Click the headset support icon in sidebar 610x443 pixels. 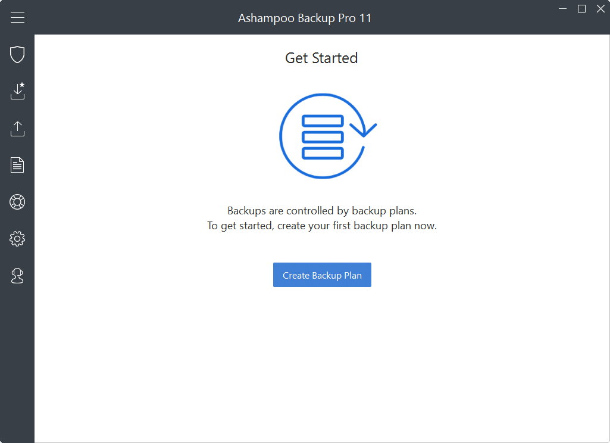tap(17, 276)
